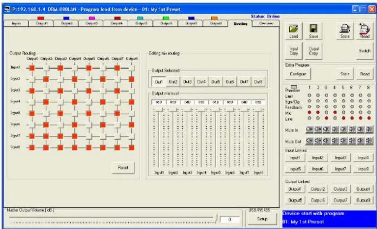Mute input channel 8 speaker icon
Screen dimensions: 377x229
click(369, 130)
